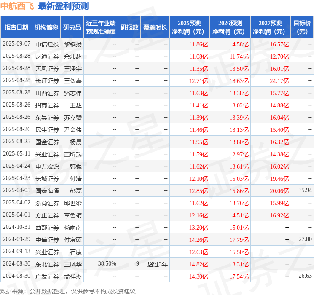Select institution 浙商证券
Image resolution: width=314 pixels, height=295 pixels.
(47, 203)
